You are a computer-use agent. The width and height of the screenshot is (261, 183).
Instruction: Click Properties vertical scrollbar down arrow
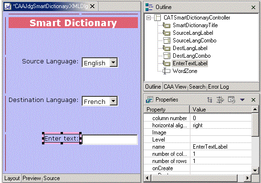pos(255,171)
